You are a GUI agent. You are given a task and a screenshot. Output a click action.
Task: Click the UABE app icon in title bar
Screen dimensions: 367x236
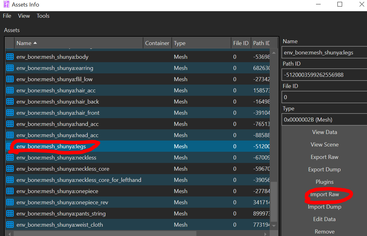pyautogui.click(x=6, y=4)
